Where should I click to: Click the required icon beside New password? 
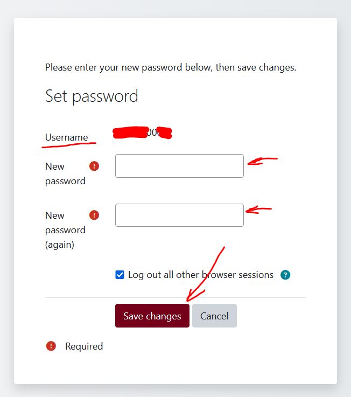pos(94,166)
